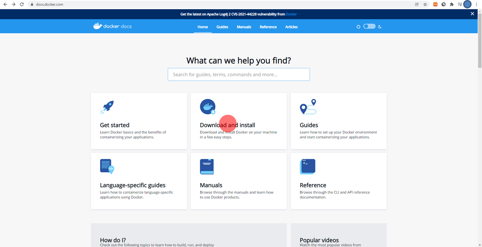Click the Manuals book icon
The width and height of the screenshot is (482, 247).
click(207, 166)
